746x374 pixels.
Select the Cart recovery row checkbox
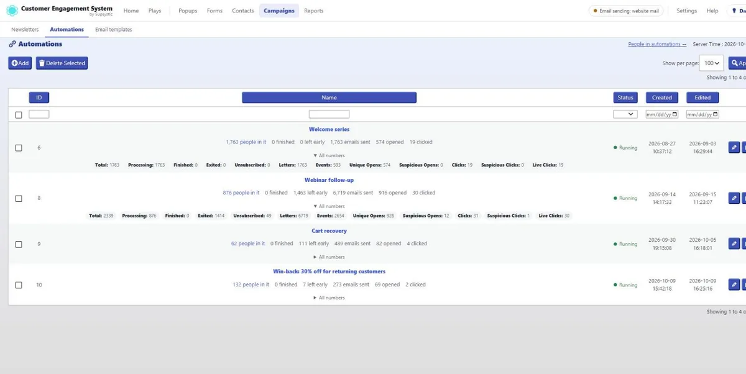pyautogui.click(x=19, y=244)
